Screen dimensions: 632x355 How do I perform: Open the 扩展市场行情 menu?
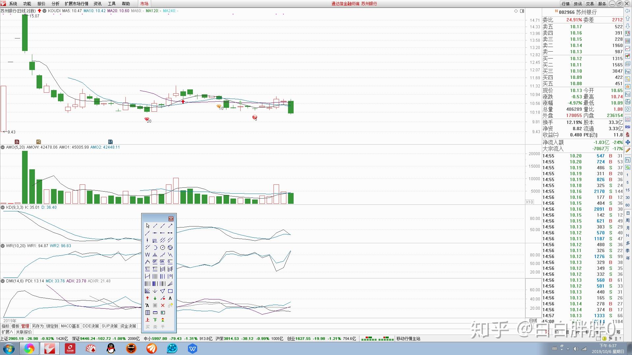click(76, 4)
